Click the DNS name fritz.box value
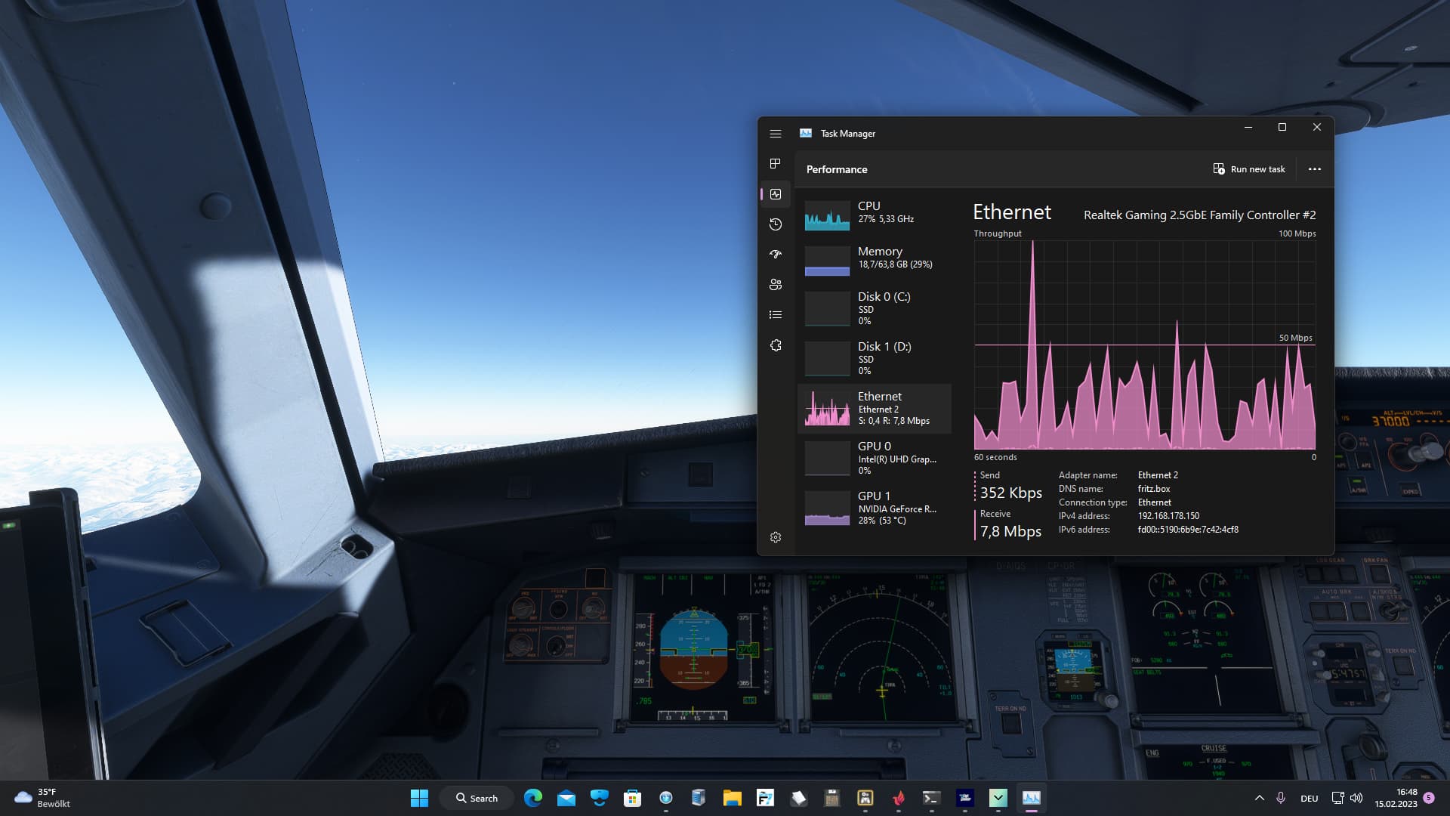1450x816 pixels. tap(1154, 489)
